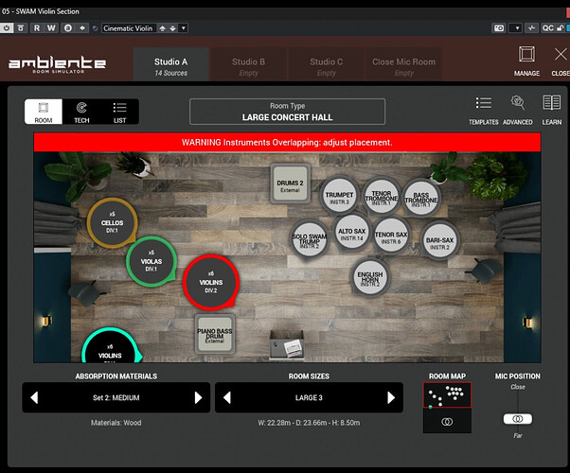Click the 'Materials: Wood' label
Viewport: 570px width, 473px height.
(x=116, y=423)
